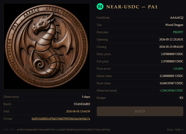The width and height of the screenshot is (186, 134).
Task: Click the Entry price label
Action: click(104, 54)
